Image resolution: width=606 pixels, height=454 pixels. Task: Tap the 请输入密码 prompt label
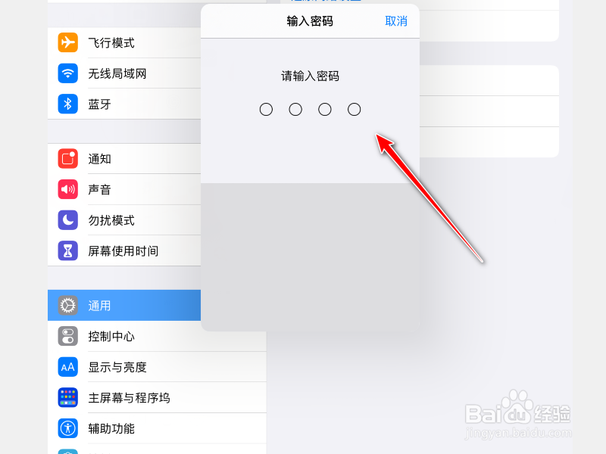(310, 76)
